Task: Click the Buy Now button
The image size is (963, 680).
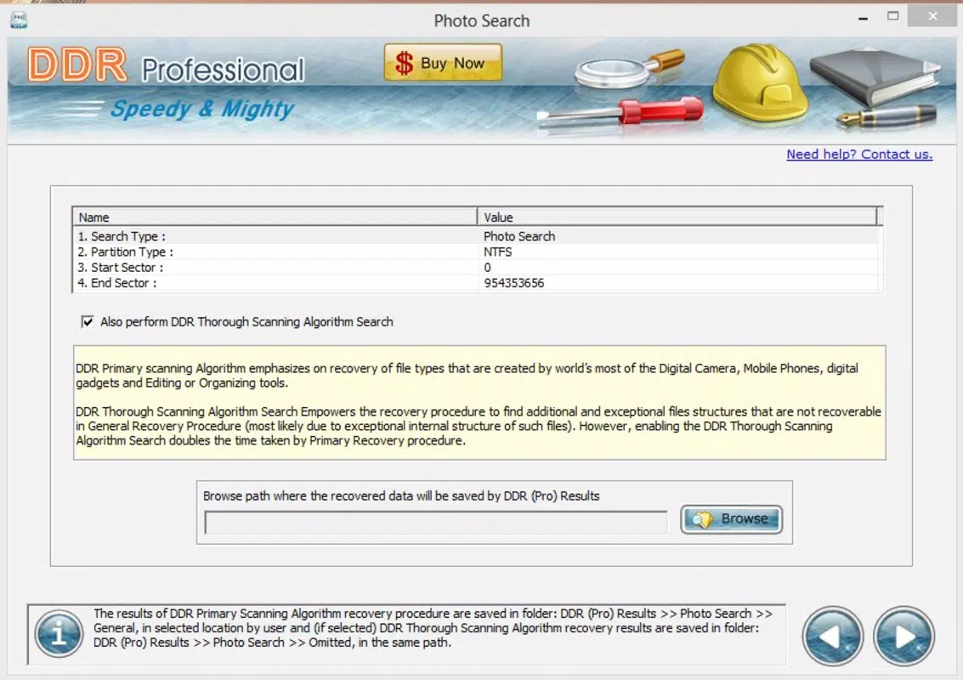Action: tap(443, 63)
